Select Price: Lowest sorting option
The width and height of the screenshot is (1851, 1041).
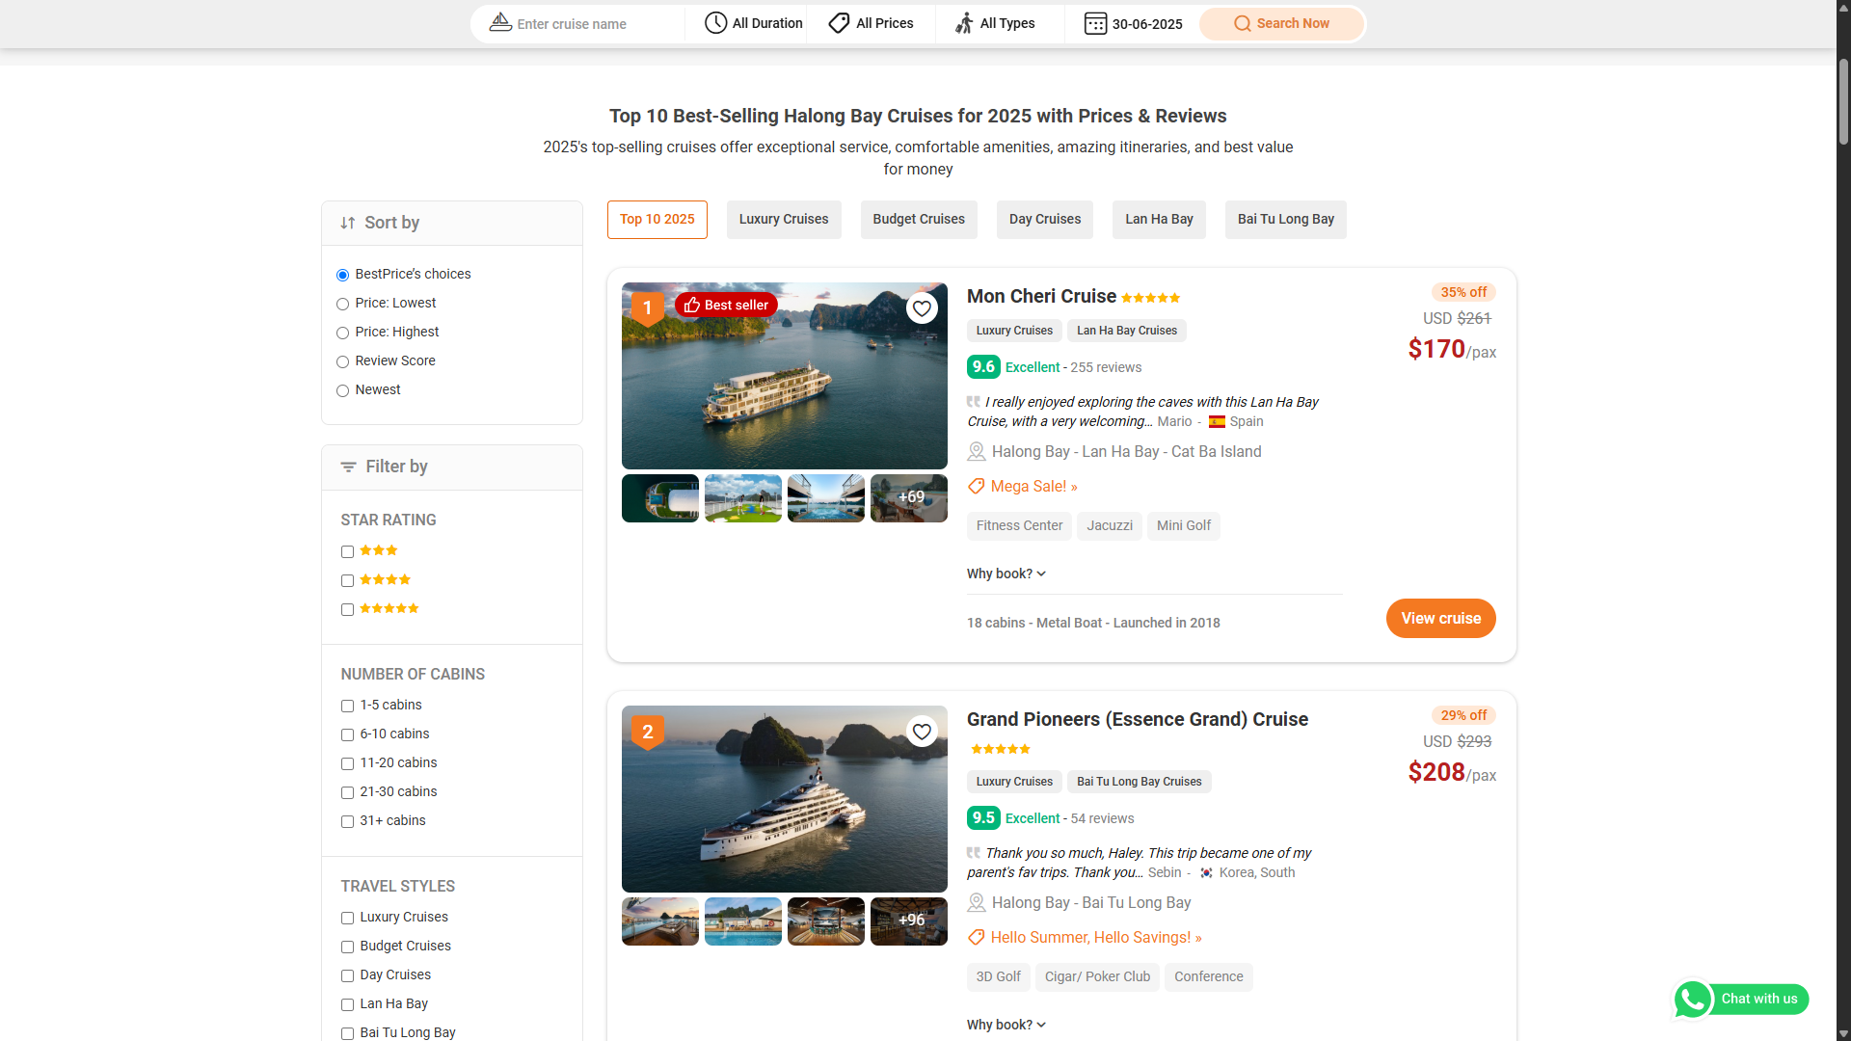click(342, 304)
